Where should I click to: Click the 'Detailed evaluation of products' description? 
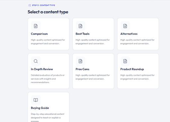48,79
